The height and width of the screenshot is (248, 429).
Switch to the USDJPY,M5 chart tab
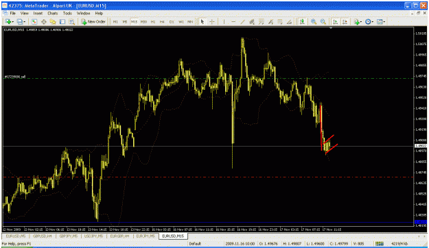coord(93,236)
